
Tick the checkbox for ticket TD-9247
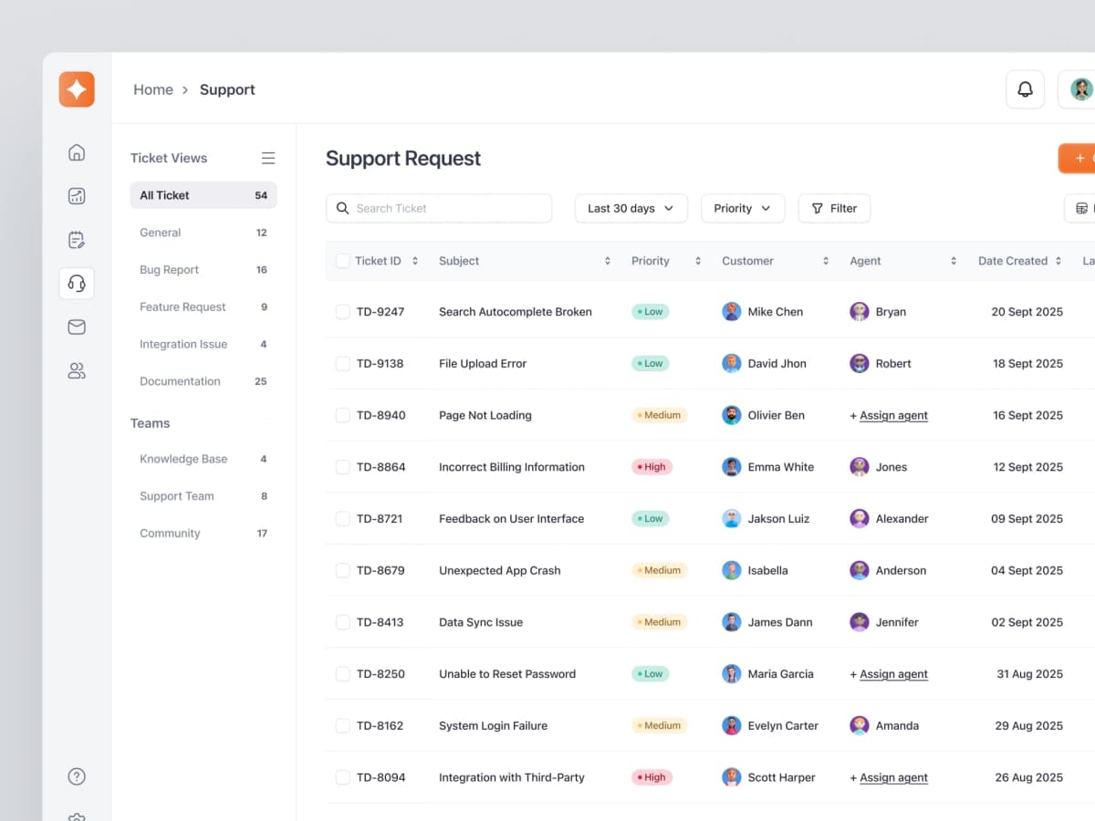pyautogui.click(x=343, y=312)
